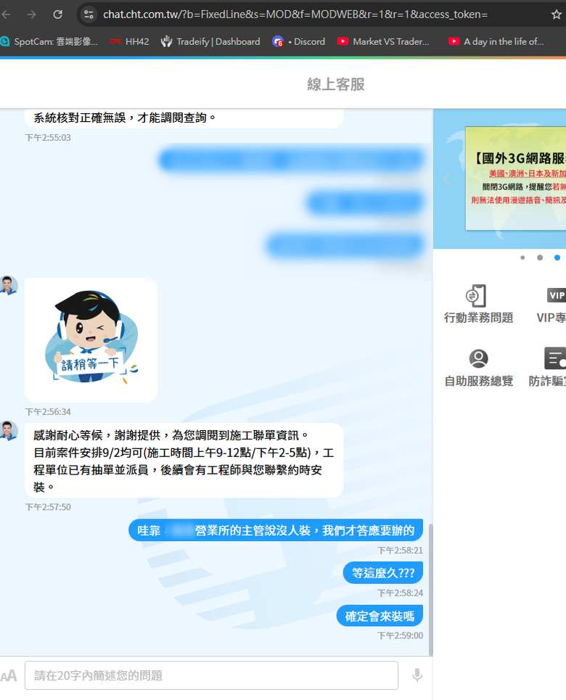The image size is (566, 700).
Task: Click the chat vertical scrollbar
Action: pos(430,589)
